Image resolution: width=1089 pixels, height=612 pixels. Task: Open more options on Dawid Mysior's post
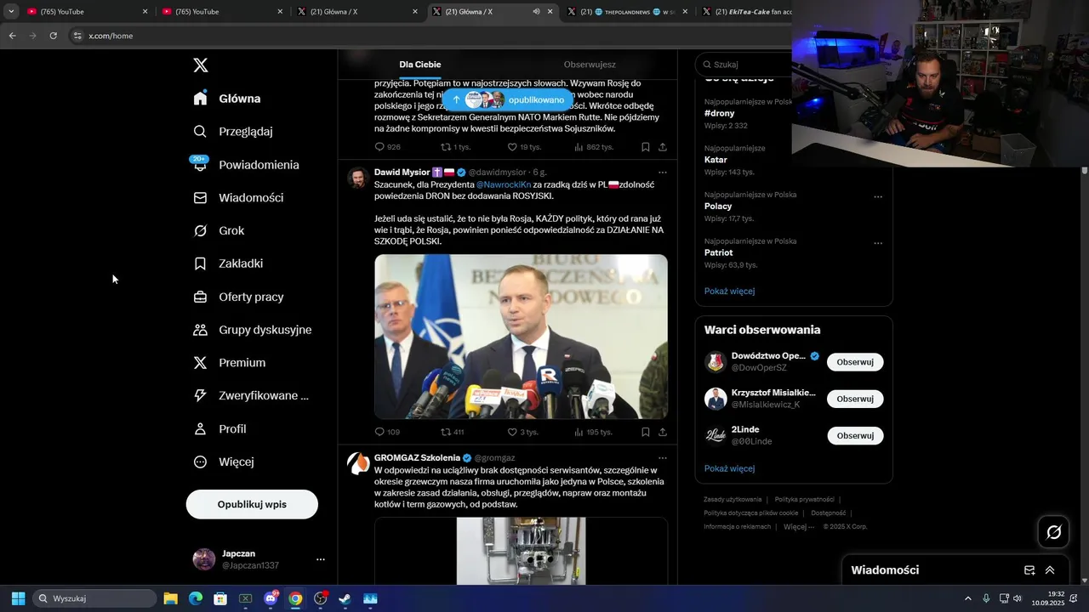(x=663, y=173)
